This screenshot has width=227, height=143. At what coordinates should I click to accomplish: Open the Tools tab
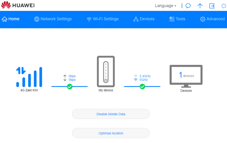[x=177, y=19]
